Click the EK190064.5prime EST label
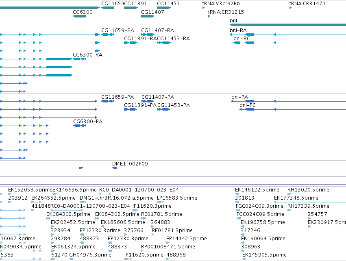 (263, 239)
